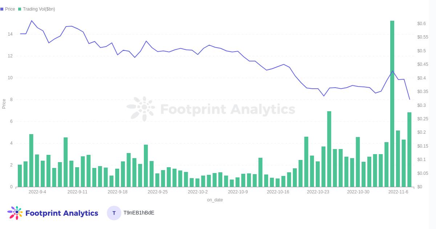
Task: Click the 2022-10-2 date axis label
Action: [x=198, y=192]
